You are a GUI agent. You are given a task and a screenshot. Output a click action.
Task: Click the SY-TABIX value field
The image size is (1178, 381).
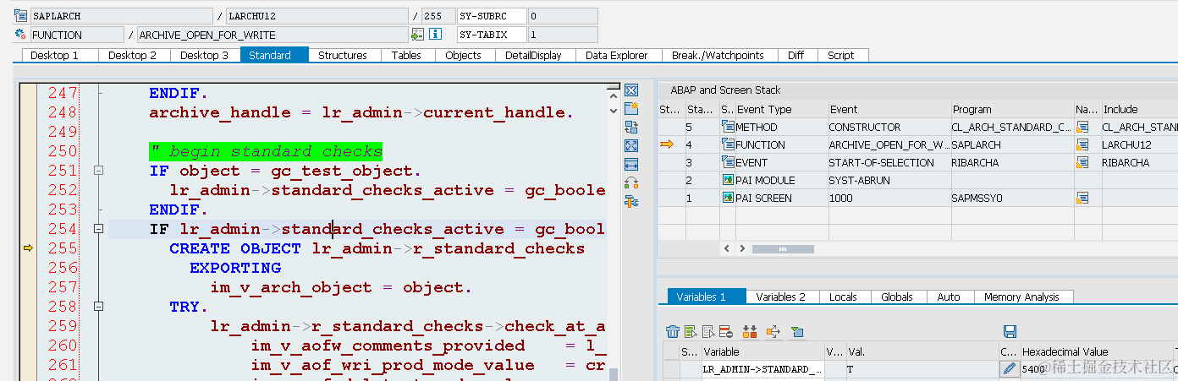coord(562,35)
